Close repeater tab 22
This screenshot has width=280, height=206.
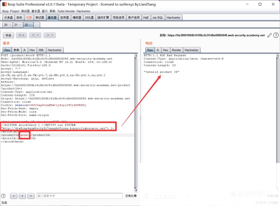coord(31,25)
